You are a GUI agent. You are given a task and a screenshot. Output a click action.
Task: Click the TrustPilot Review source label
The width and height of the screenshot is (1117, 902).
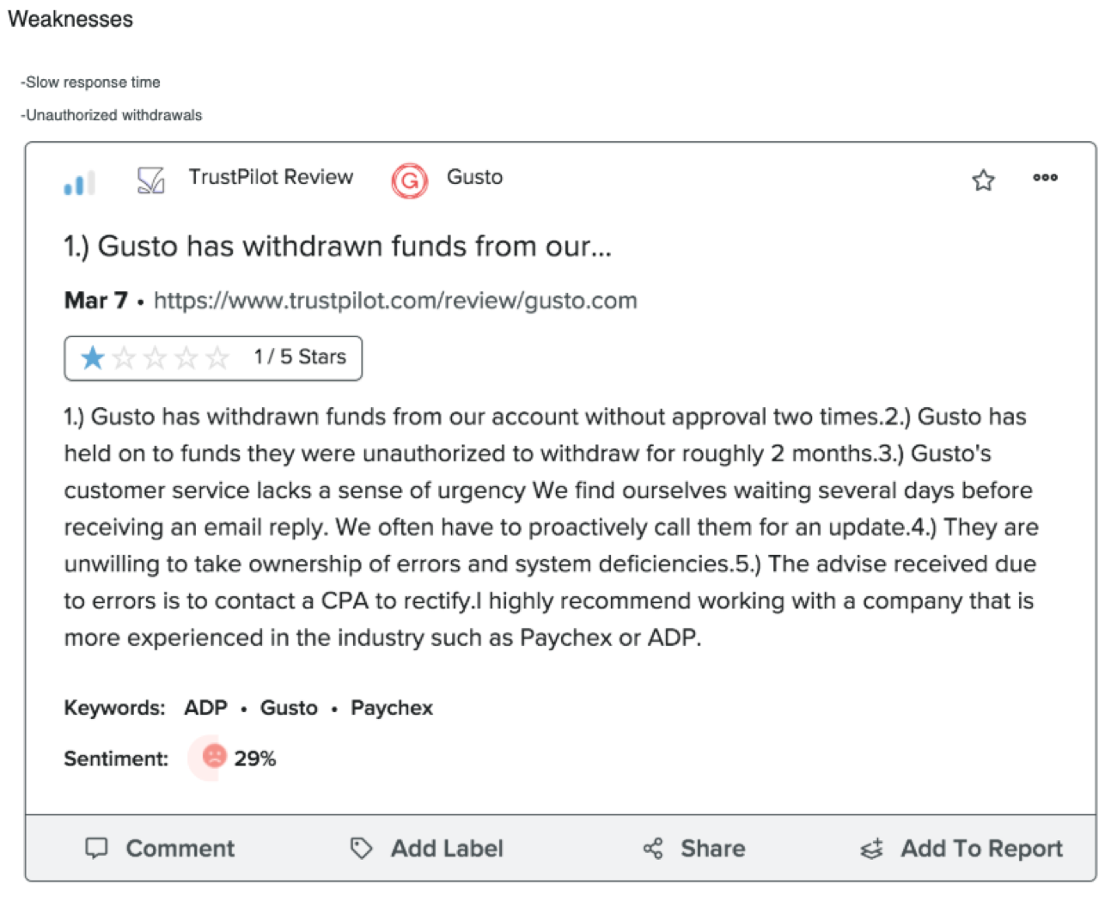[x=271, y=177]
